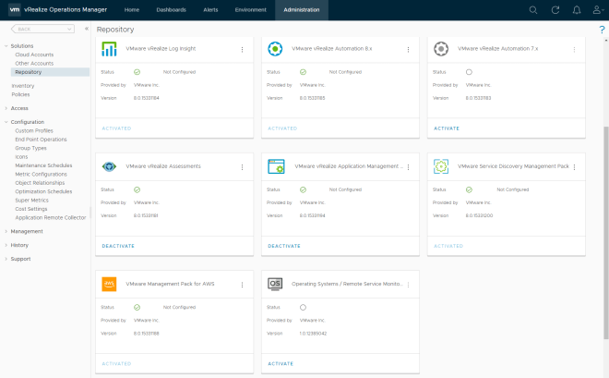Open Maintenance Schedules item
Image resolution: width=609 pixels, height=378 pixels.
43,165
